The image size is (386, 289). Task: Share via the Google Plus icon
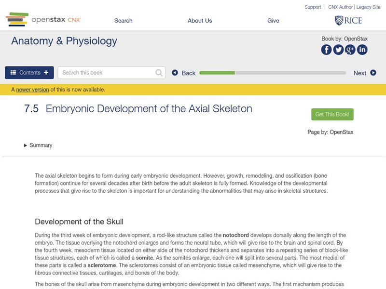350,50
